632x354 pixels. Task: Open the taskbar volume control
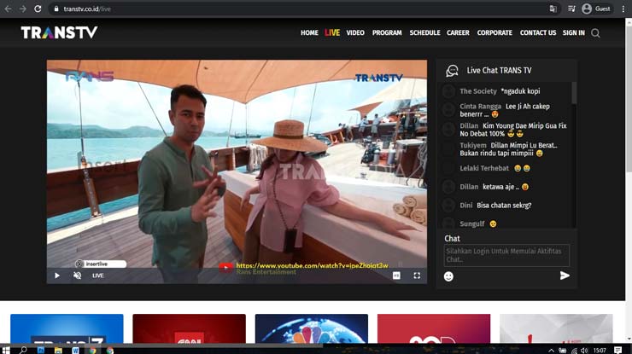(584, 351)
